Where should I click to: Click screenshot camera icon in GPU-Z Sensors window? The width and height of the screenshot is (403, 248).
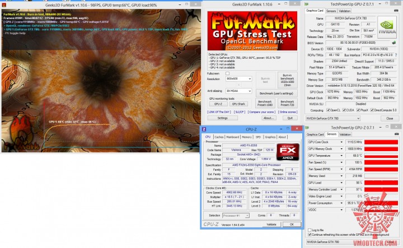396,134
